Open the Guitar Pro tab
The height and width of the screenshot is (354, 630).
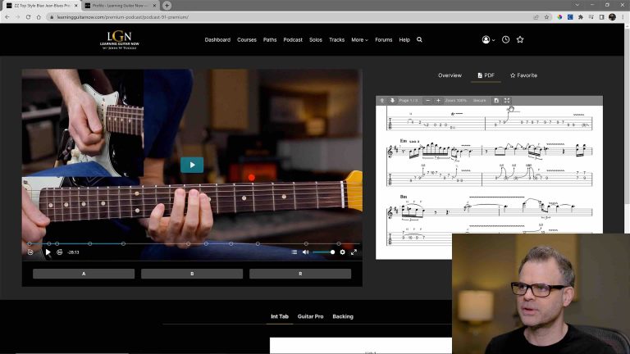click(x=310, y=316)
